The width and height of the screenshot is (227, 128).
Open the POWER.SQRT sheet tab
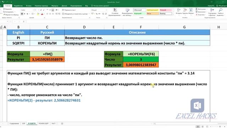click(44, 123)
